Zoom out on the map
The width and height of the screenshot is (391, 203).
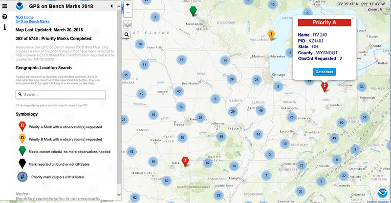tap(128, 13)
